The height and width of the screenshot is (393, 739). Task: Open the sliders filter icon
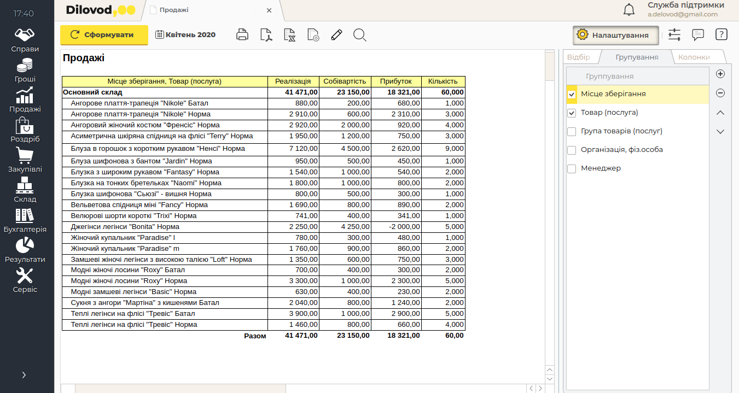click(674, 34)
